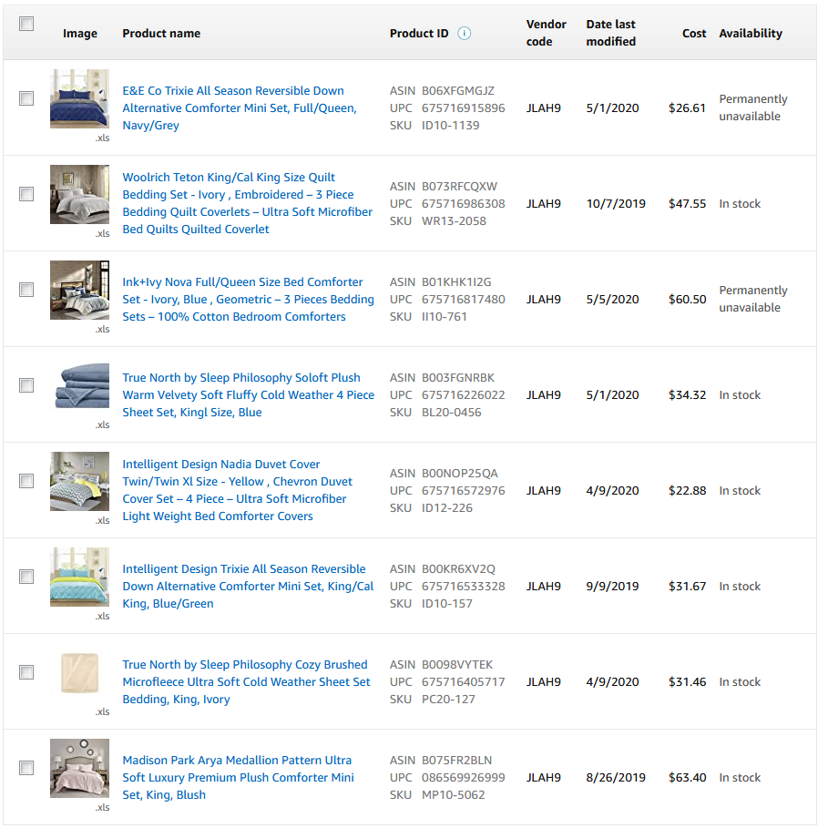
Task: Open Woolrich Teton King Quilt product link
Action: click(x=247, y=203)
